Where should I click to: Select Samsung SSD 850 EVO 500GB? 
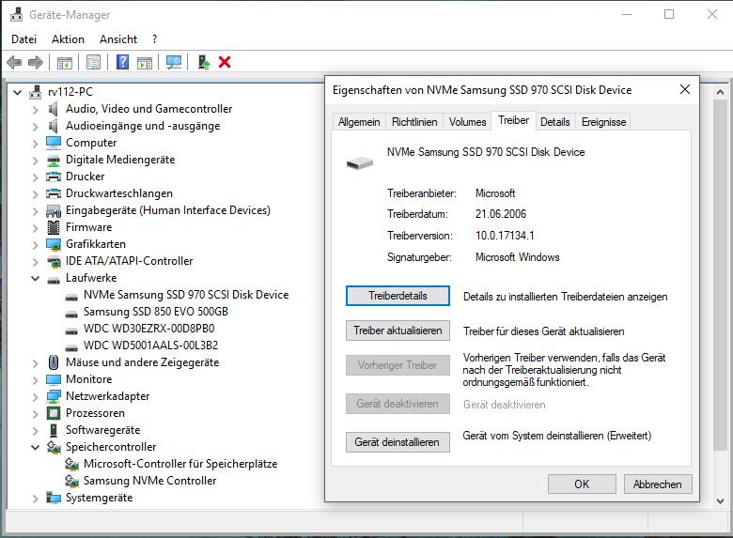click(x=156, y=312)
